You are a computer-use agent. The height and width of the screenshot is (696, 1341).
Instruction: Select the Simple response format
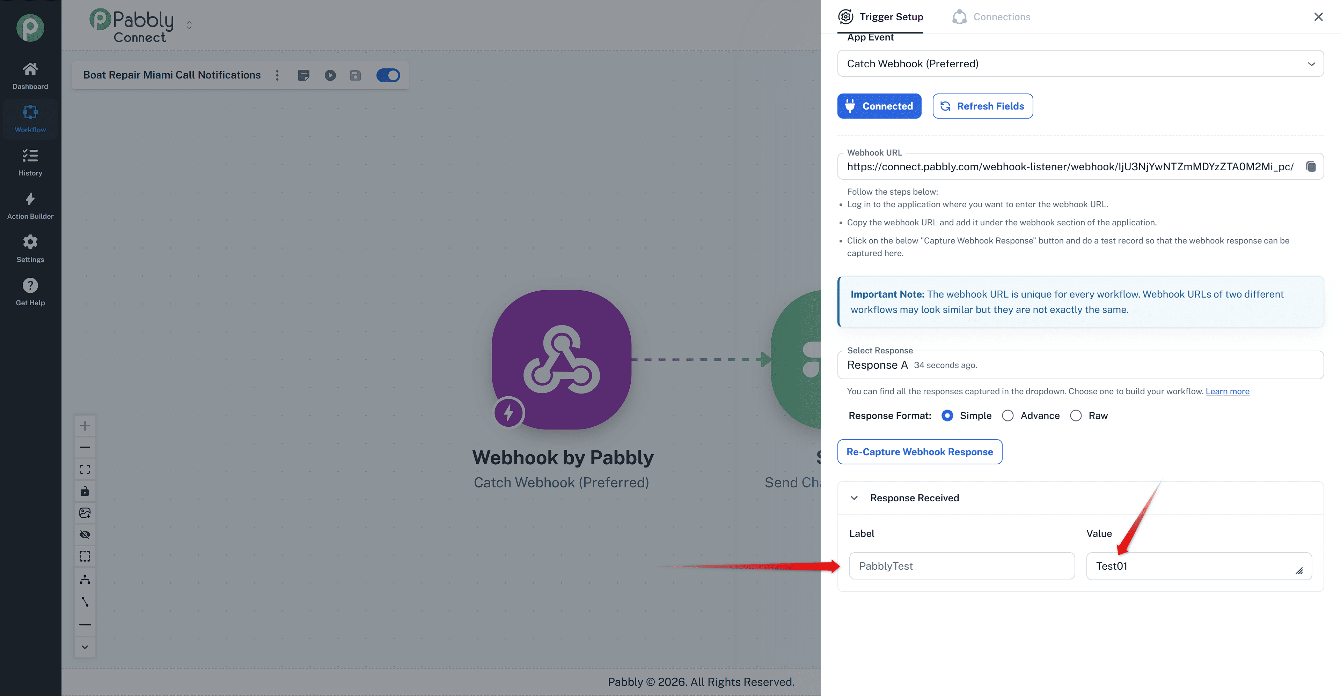point(947,416)
